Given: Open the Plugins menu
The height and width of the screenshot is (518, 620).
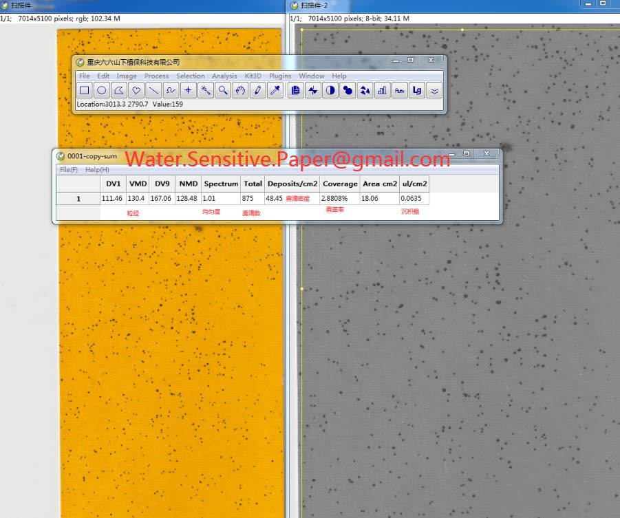Looking at the screenshot, I should pyautogui.click(x=280, y=76).
